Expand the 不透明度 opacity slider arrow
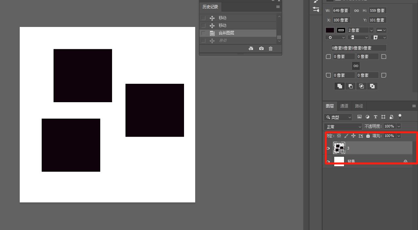Viewport: 418px width, 230px height. tap(399, 126)
